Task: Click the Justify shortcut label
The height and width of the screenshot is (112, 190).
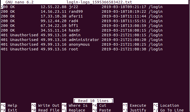Action: (138, 110)
